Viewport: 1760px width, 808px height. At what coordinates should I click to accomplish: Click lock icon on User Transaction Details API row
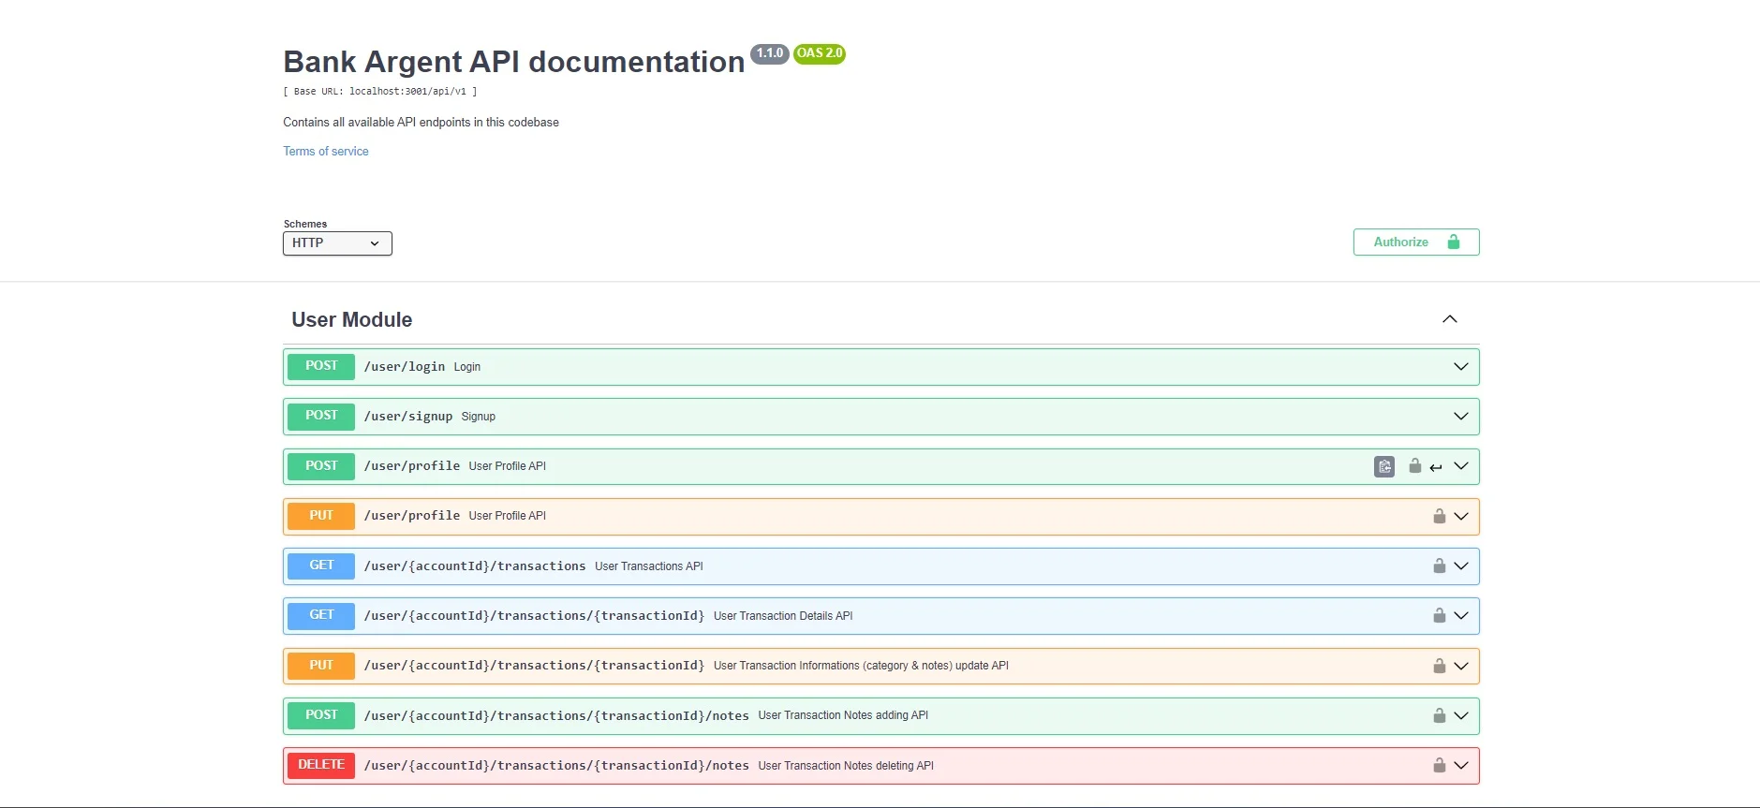1440,615
